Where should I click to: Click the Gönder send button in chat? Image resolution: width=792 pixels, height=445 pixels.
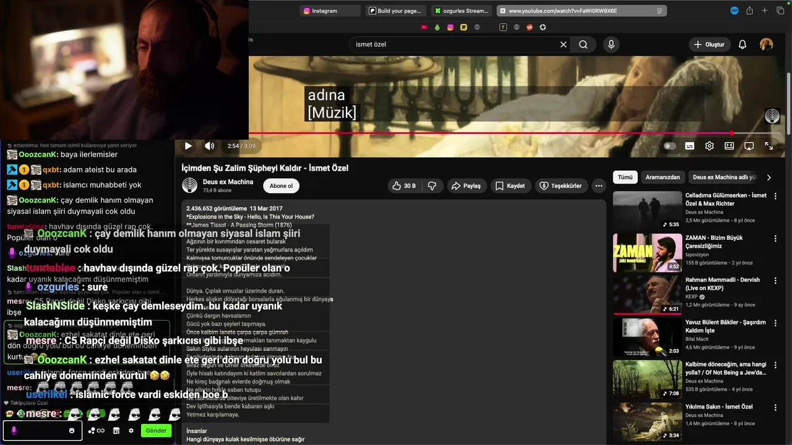[156, 431]
